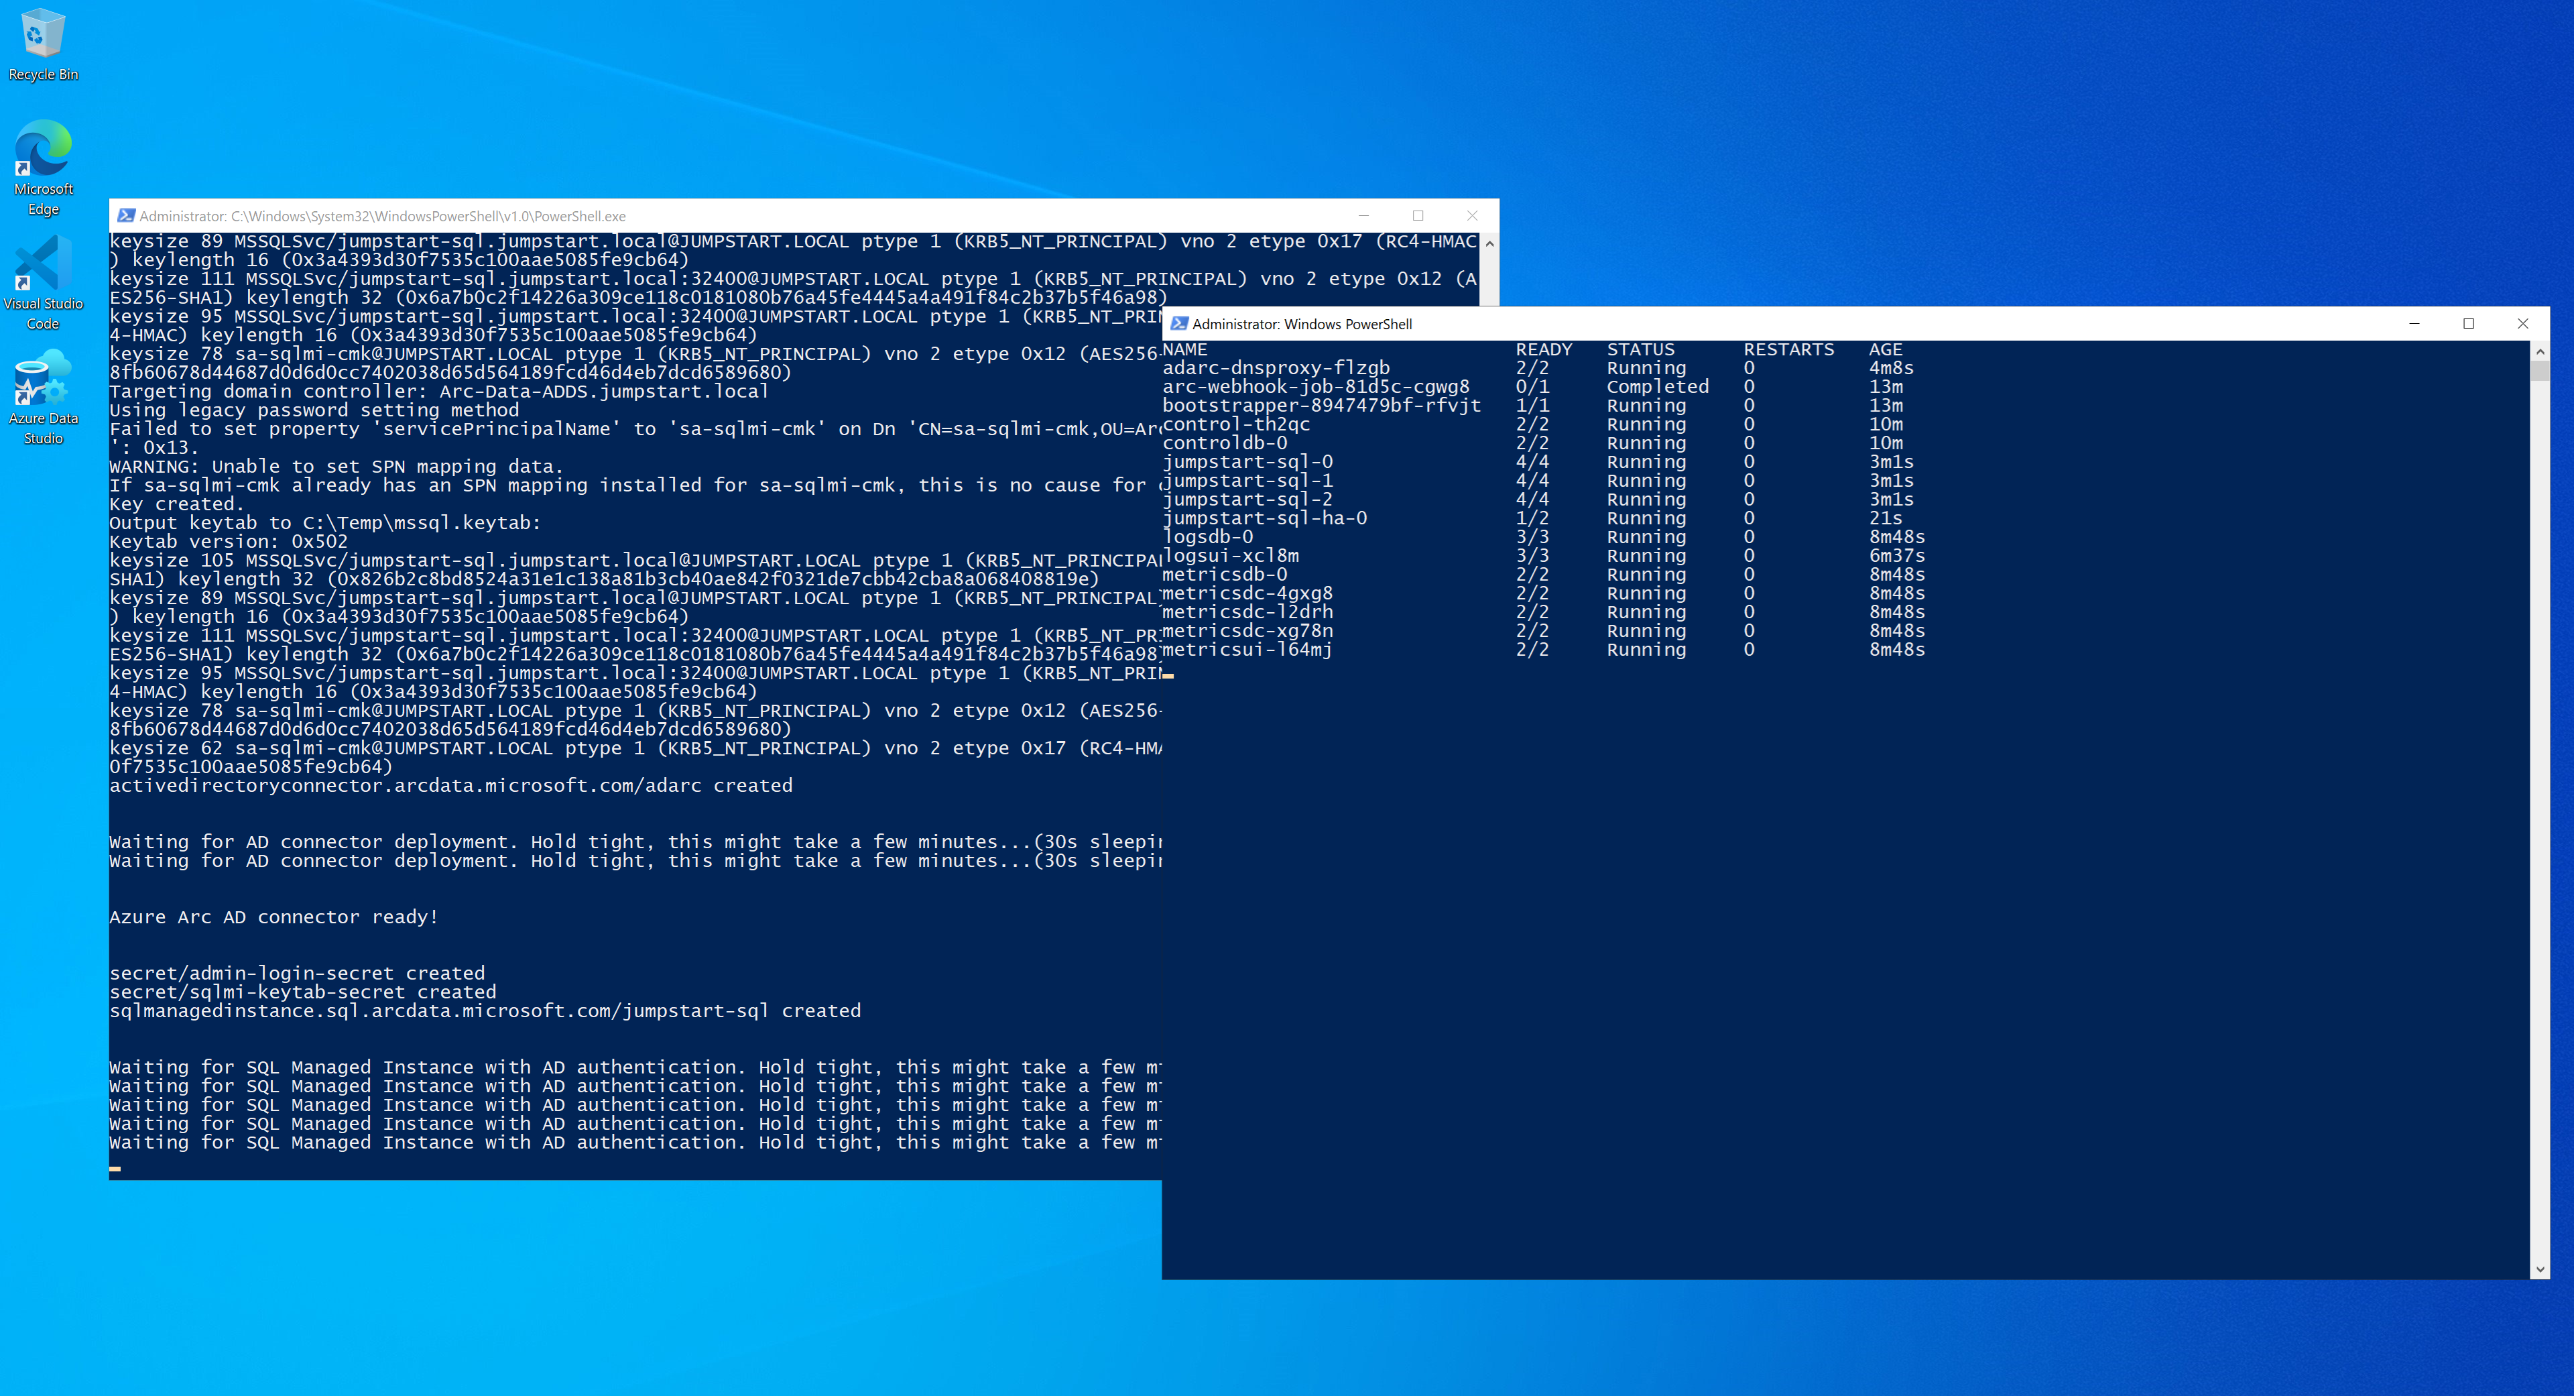Image resolution: width=2574 pixels, height=1396 pixels.
Task: Click the 'control-th2qc' pod entry
Action: click(x=1235, y=424)
